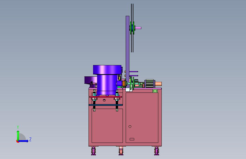Select the orange cylinder at motor end
This screenshot has height=159, width=246.
pos(158,84)
